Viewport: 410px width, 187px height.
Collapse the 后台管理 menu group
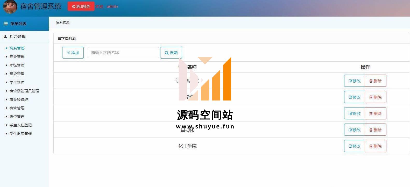[x=24, y=37]
